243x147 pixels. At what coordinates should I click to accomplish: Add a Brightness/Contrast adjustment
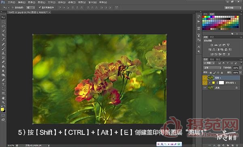212,45
